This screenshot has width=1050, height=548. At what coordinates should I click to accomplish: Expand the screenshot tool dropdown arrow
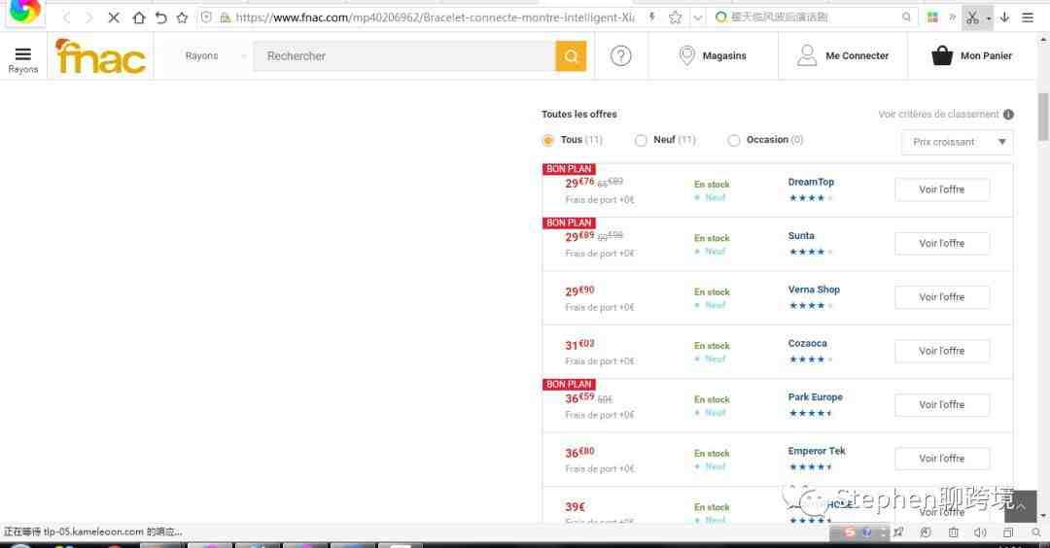[x=989, y=18]
